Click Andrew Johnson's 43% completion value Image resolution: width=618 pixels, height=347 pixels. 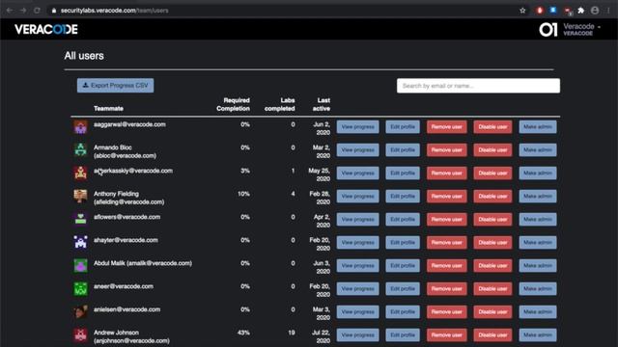point(243,333)
